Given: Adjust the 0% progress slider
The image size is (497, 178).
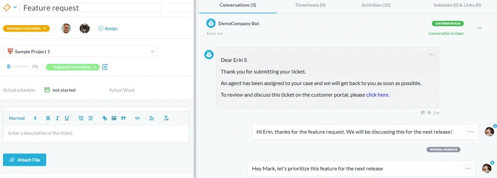Looking at the screenshot, I should click(x=18, y=67).
